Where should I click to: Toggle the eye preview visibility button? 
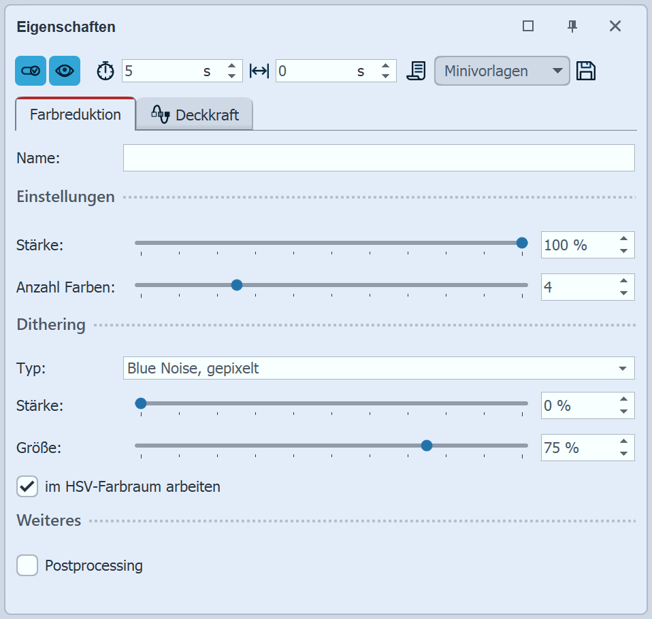coord(65,71)
